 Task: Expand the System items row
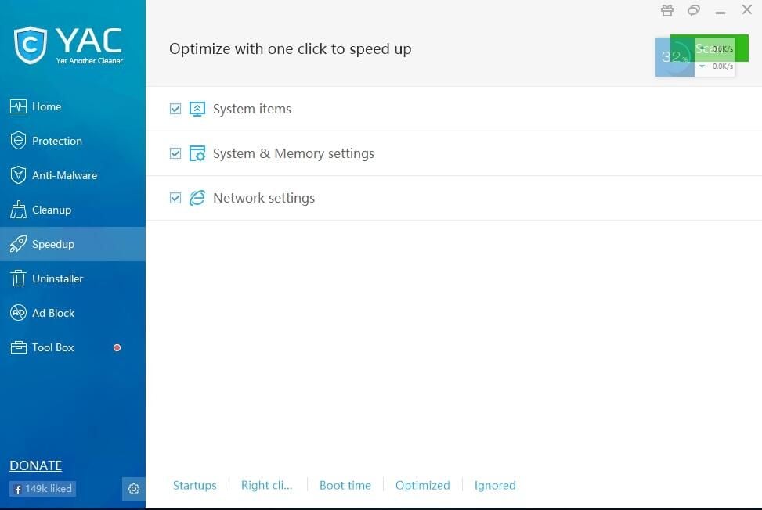tap(454, 109)
